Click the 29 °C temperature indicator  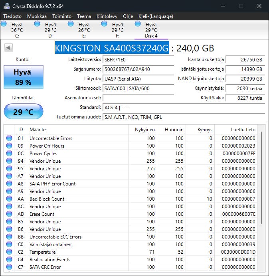23,112
